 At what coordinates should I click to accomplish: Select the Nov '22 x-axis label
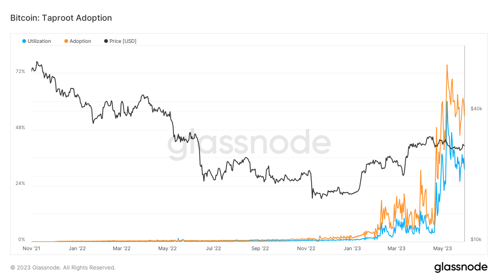306,249
